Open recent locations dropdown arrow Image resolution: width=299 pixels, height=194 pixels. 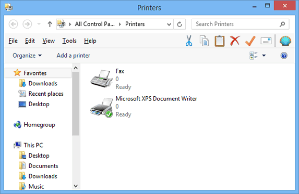click(x=39, y=24)
